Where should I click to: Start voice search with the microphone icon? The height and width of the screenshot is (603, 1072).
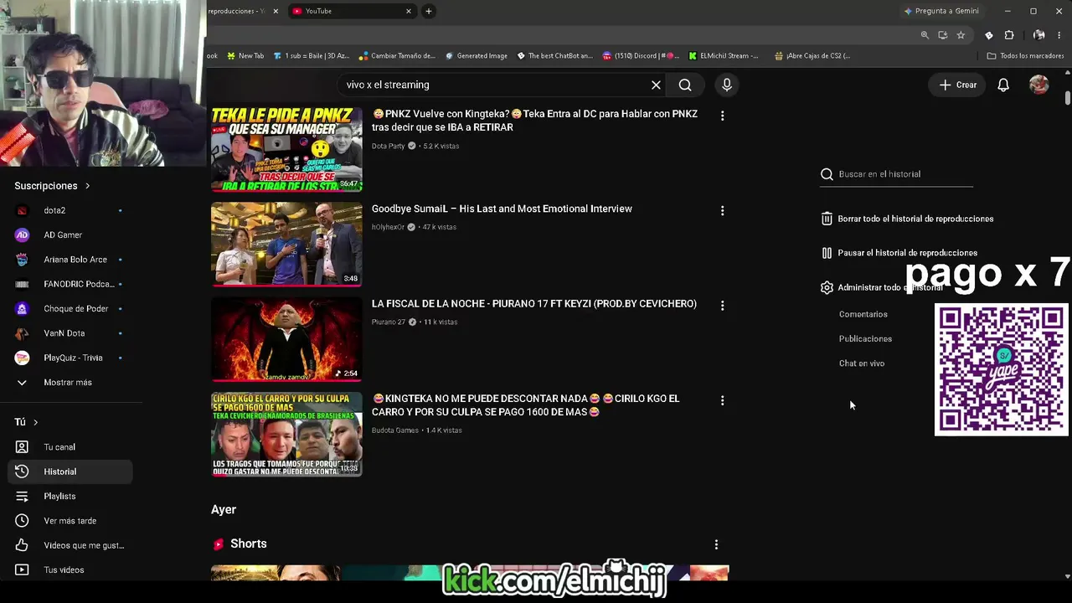tap(727, 85)
